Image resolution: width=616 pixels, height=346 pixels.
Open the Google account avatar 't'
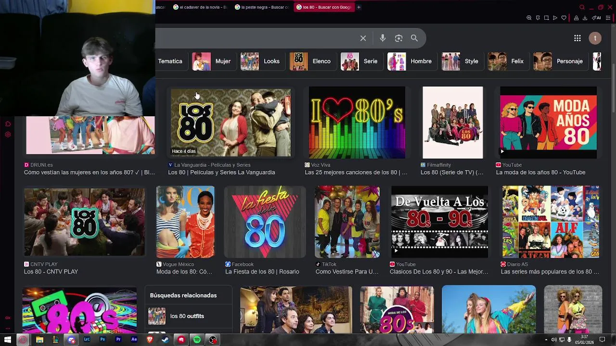(595, 38)
